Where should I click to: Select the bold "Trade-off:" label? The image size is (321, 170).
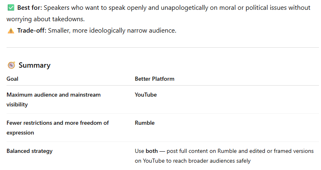tap(32, 31)
